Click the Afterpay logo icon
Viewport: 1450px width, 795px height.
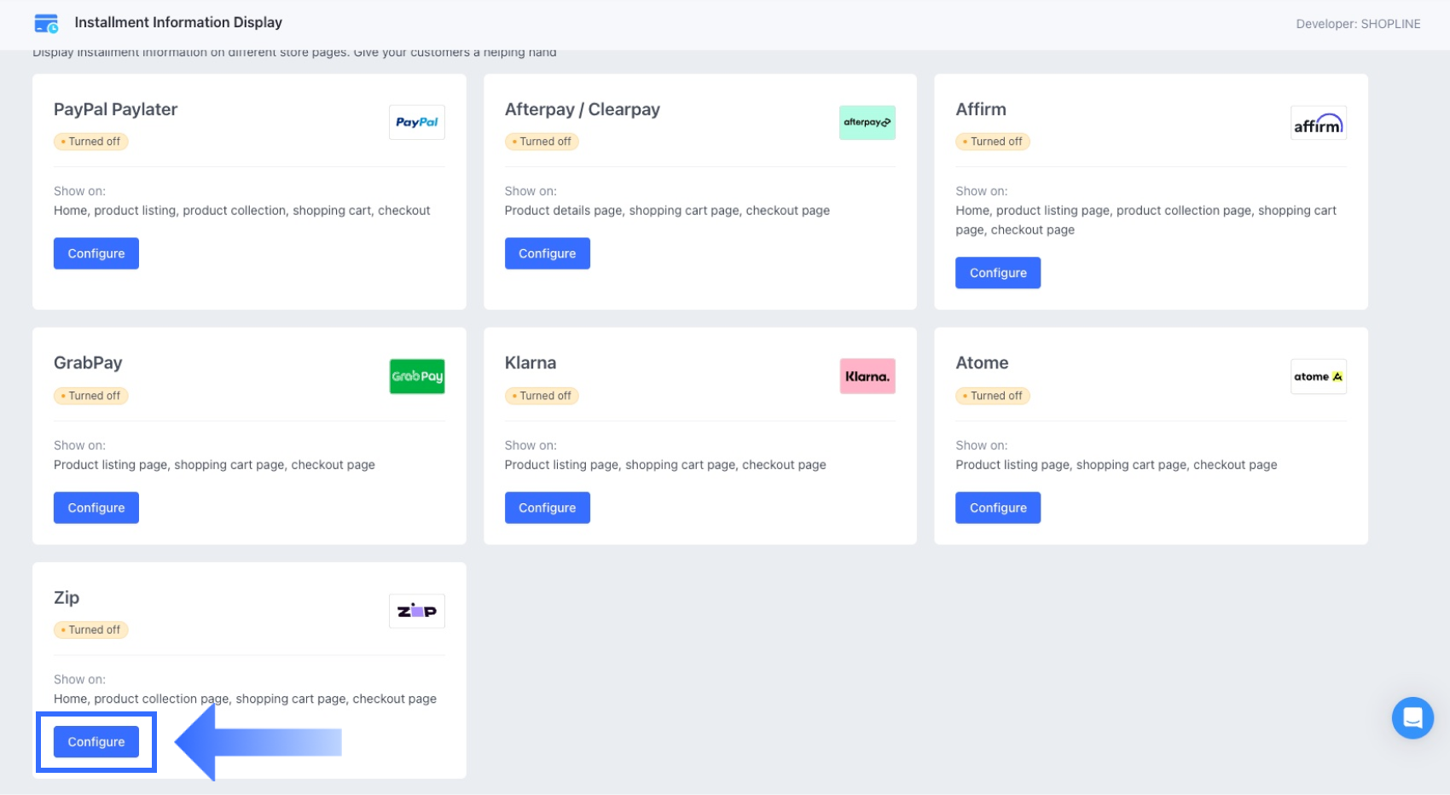pos(867,122)
